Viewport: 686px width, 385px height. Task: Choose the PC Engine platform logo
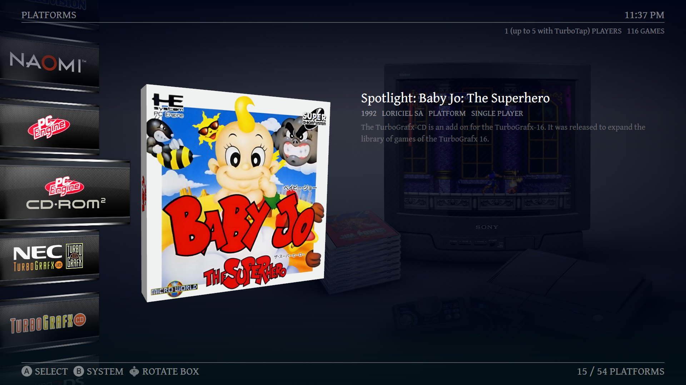49,127
